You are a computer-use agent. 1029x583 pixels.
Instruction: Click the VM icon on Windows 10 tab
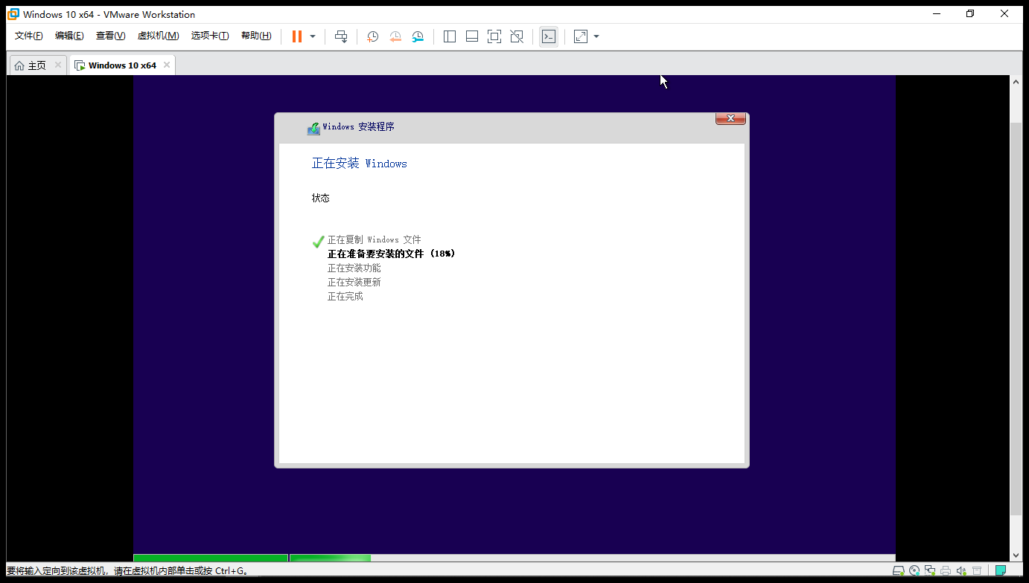click(80, 65)
